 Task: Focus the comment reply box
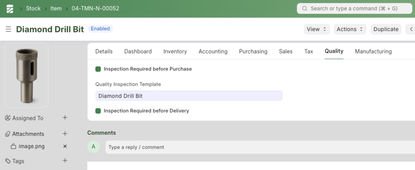point(260,147)
